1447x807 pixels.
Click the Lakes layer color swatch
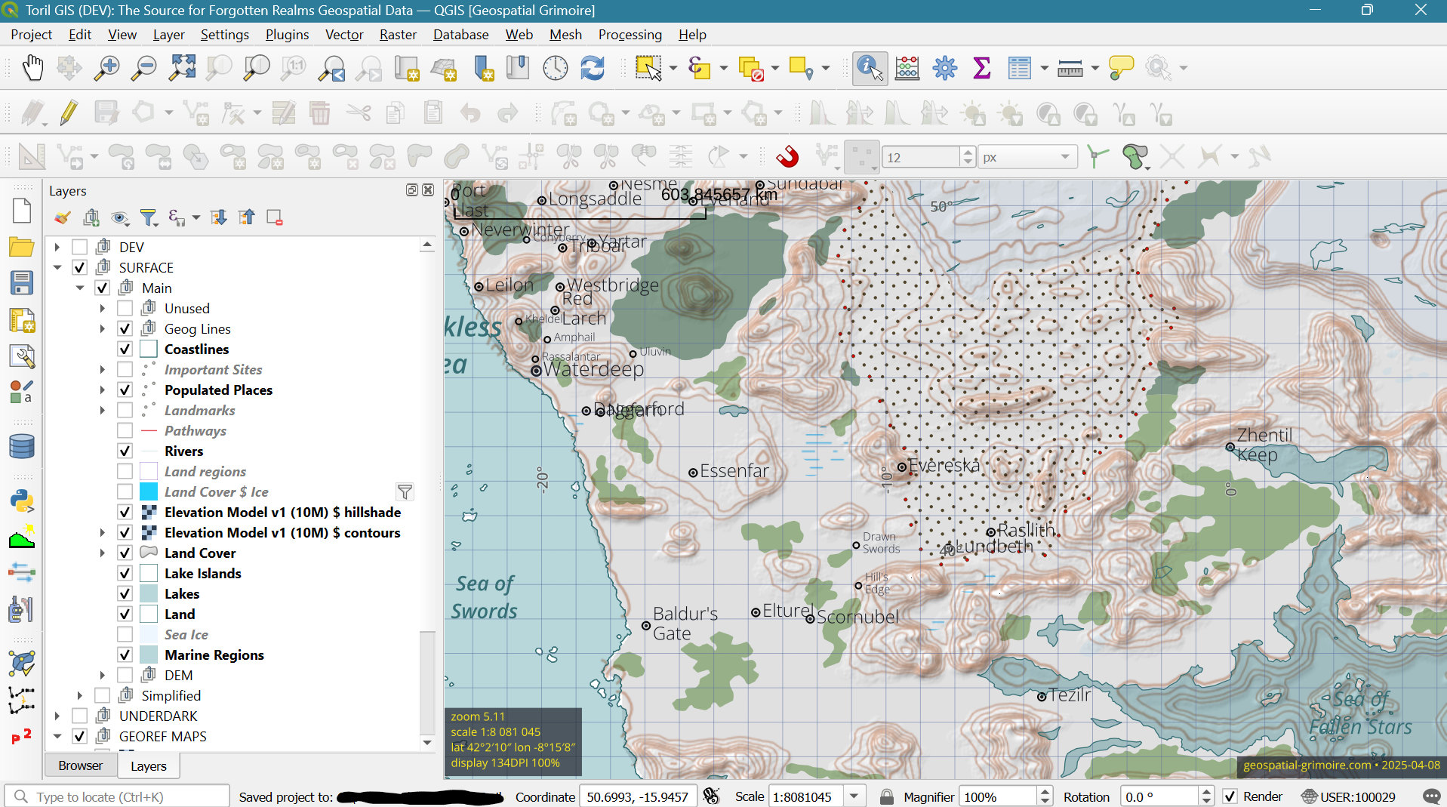(x=149, y=593)
